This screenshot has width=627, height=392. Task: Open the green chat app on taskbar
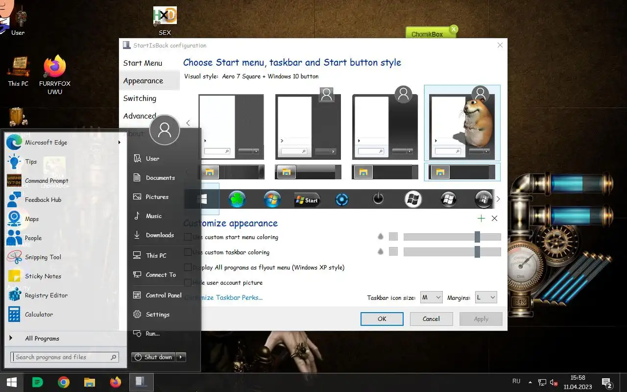[x=38, y=382]
